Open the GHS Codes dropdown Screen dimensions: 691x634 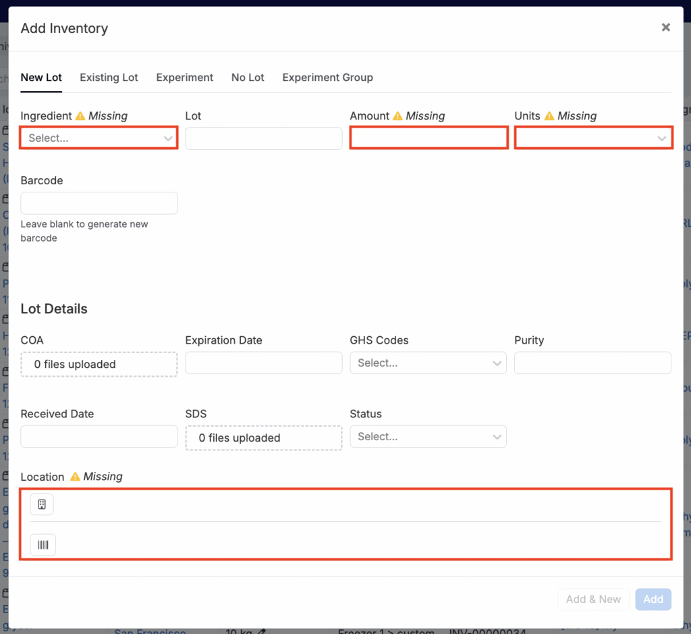(x=428, y=363)
